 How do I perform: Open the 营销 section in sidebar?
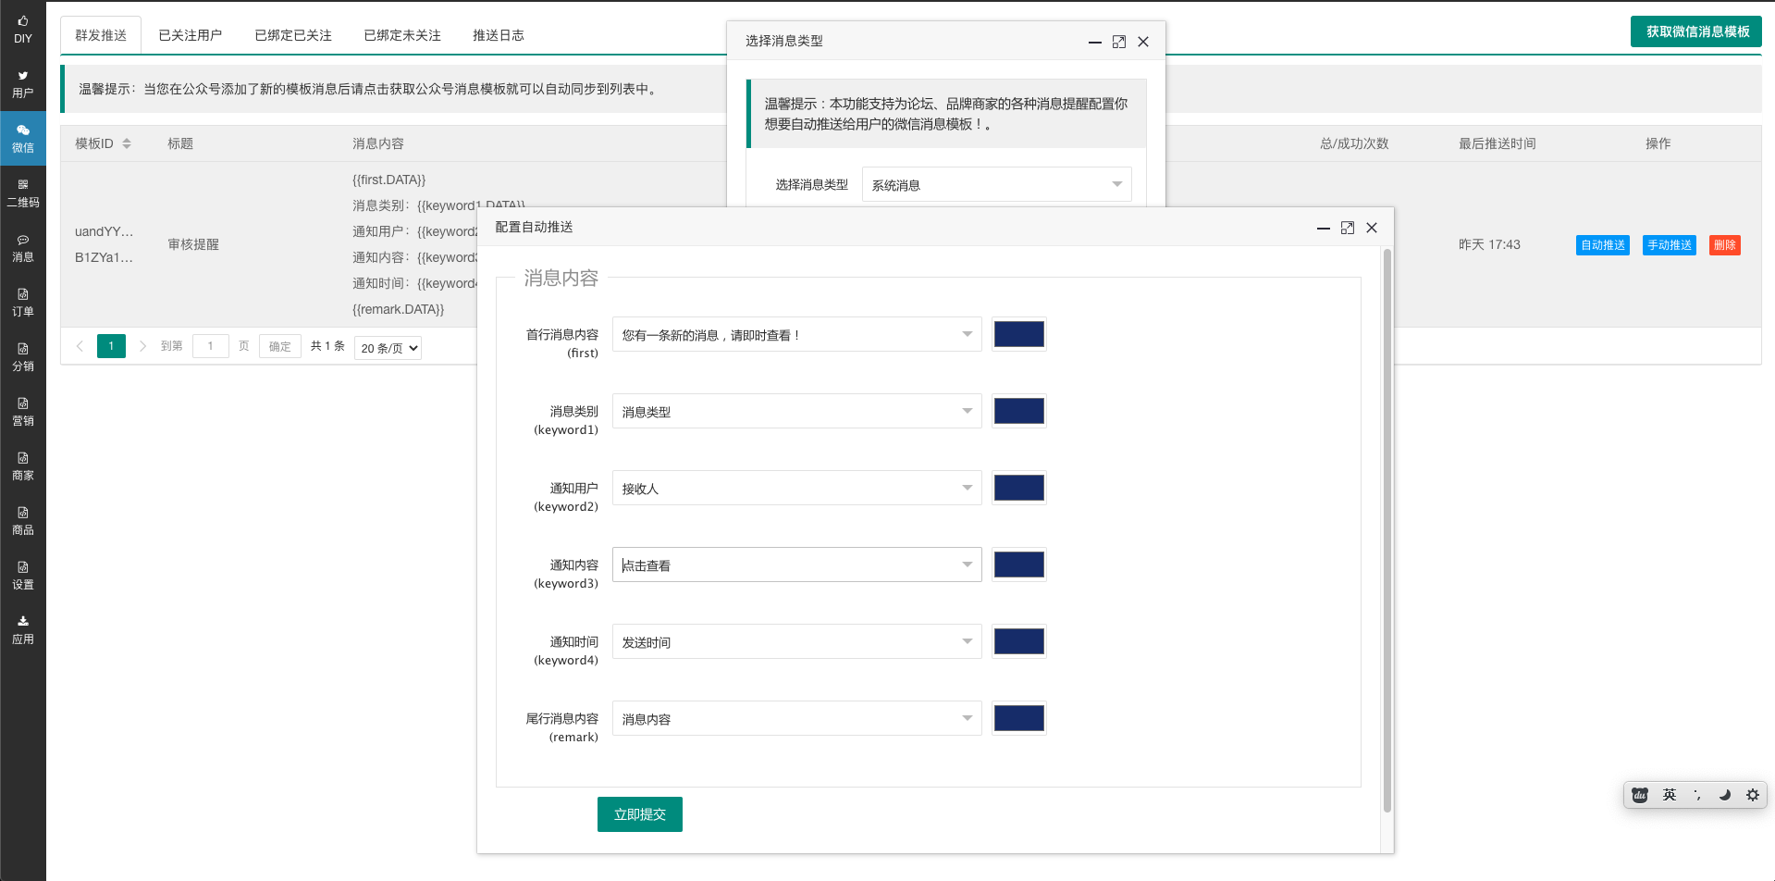(23, 412)
